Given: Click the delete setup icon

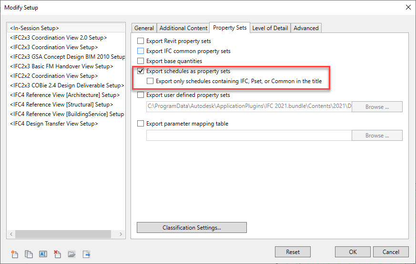Looking at the screenshot, I should click(x=57, y=253).
